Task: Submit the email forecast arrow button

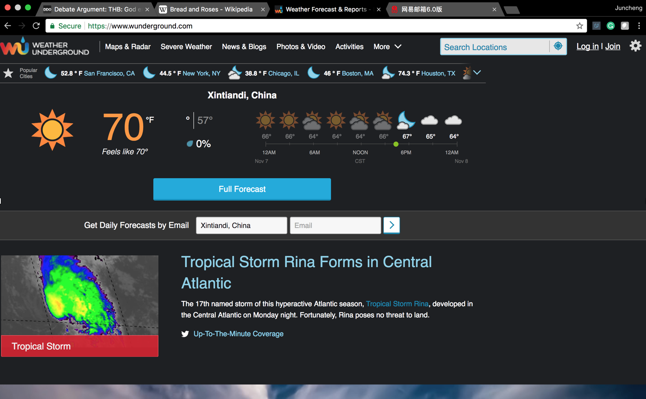Action: click(x=392, y=225)
